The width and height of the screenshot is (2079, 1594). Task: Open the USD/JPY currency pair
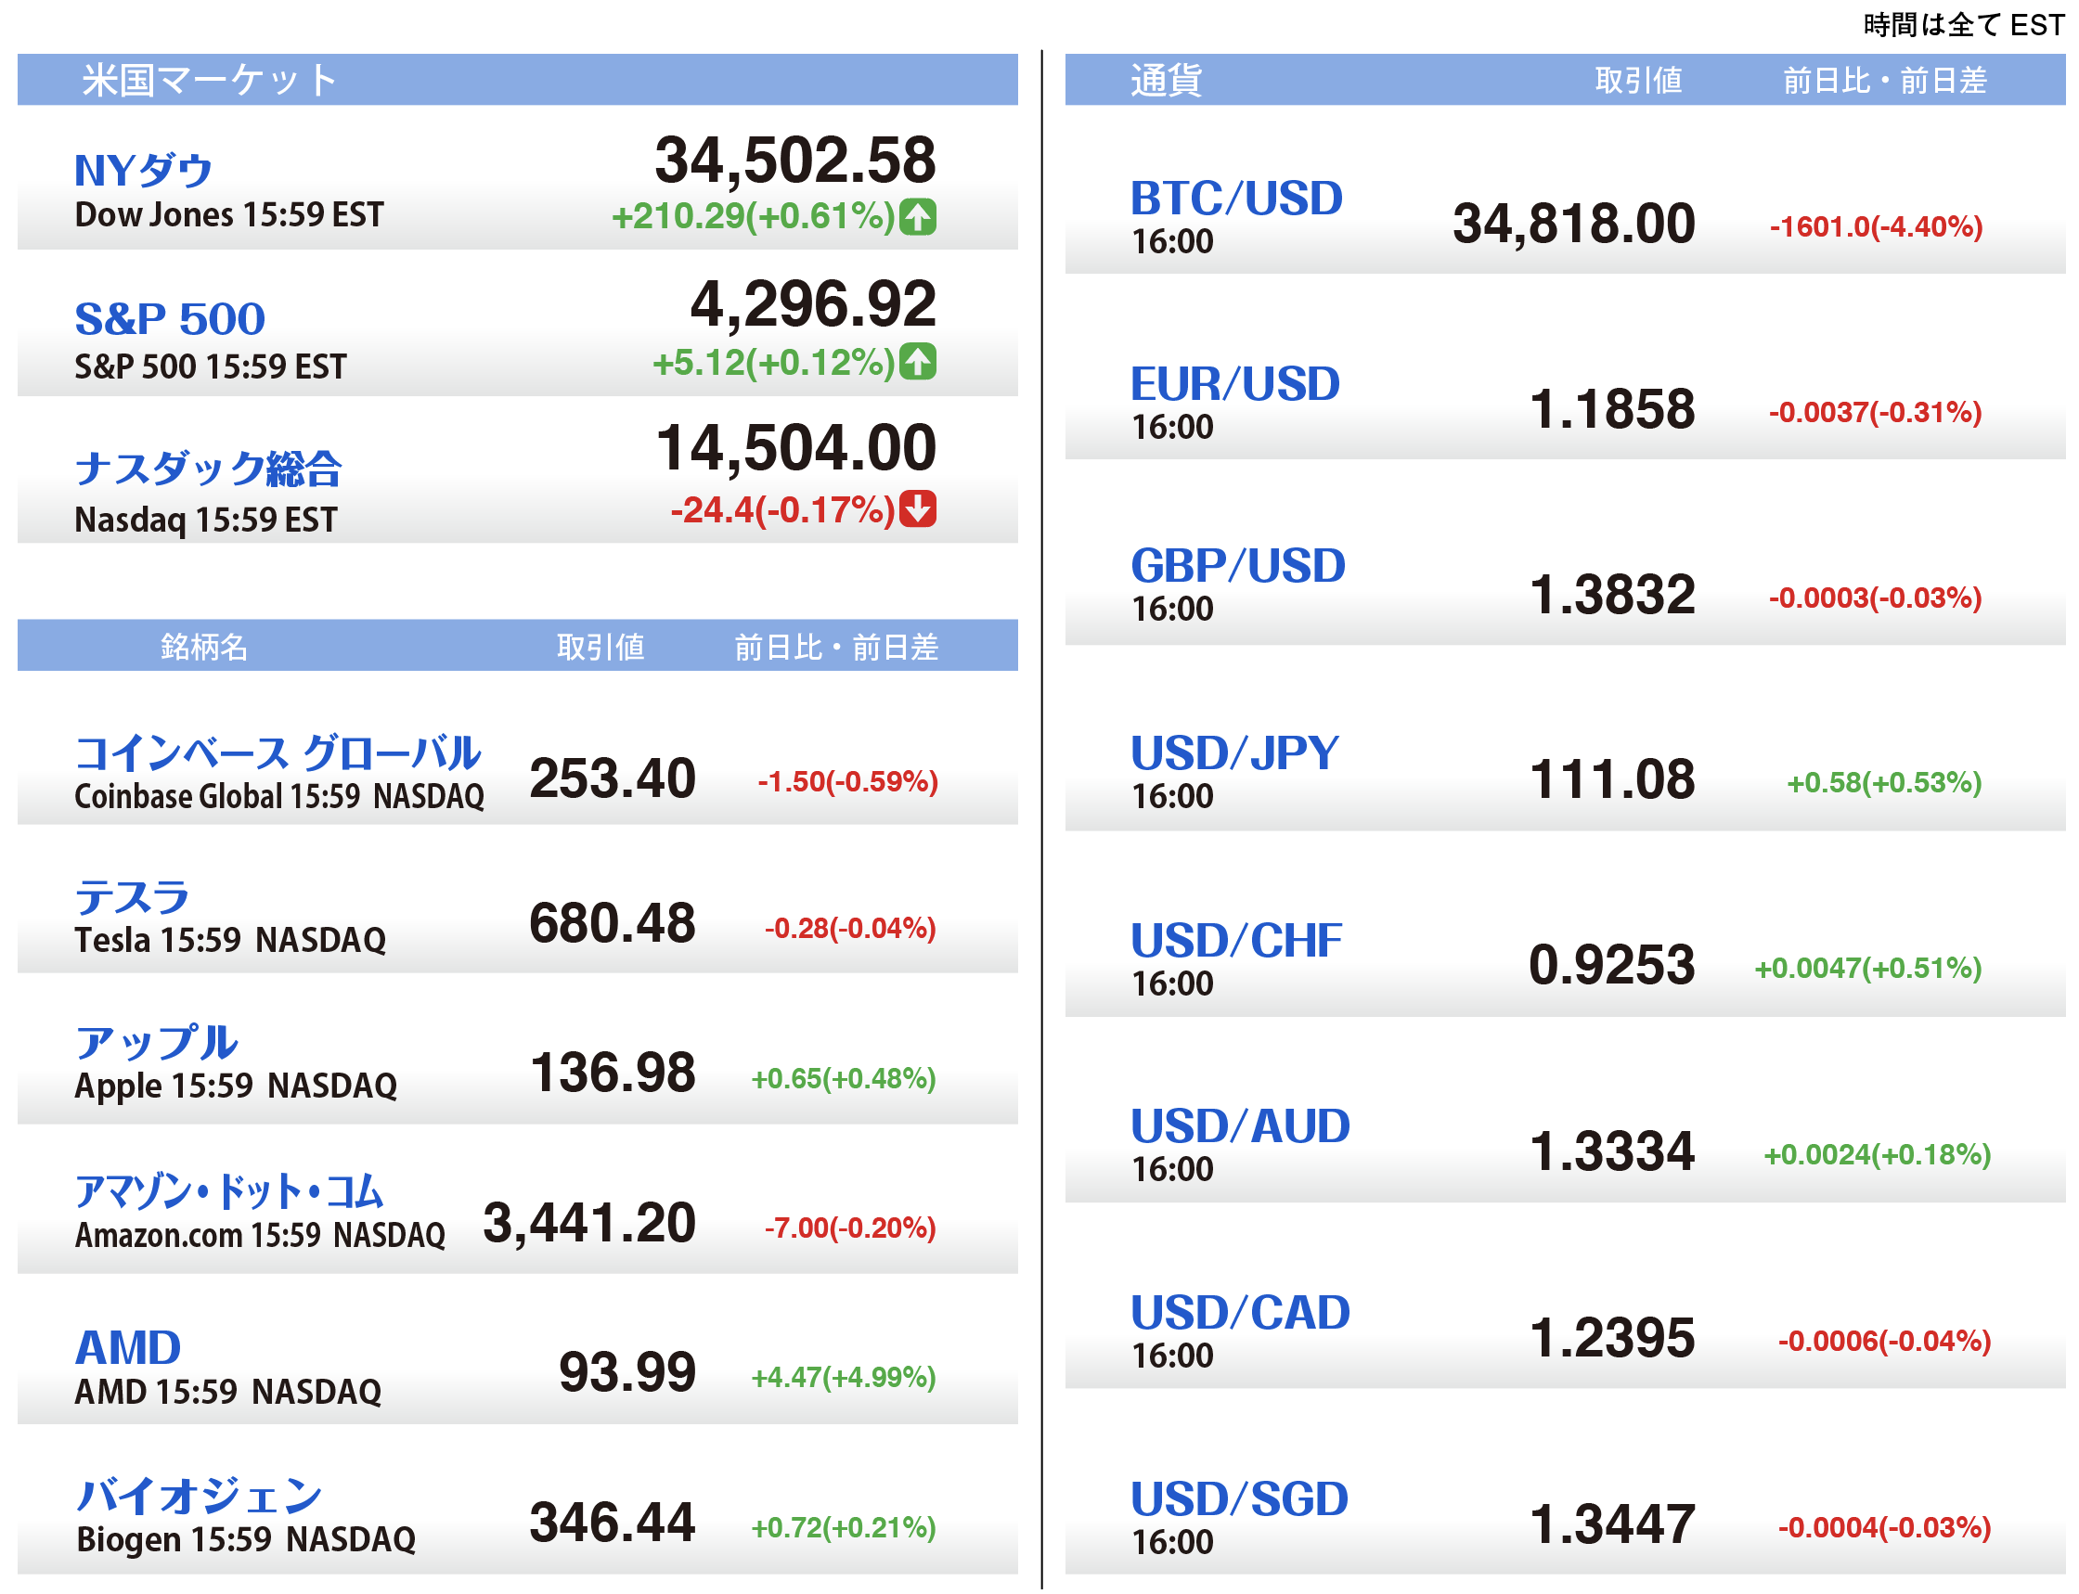point(1233,753)
